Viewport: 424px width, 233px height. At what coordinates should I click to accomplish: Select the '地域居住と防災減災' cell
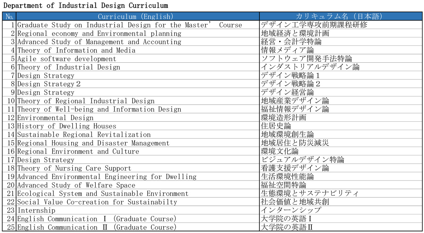tap(341, 143)
